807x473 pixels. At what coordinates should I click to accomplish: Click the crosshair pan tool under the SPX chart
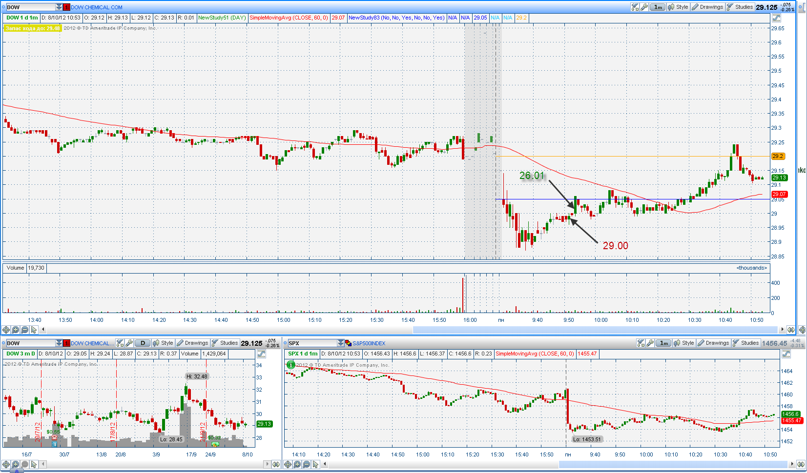(x=288, y=464)
